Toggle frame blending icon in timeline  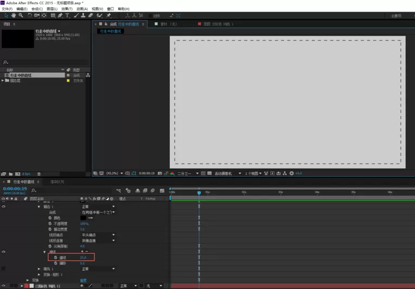pyautogui.click(x=145, y=190)
